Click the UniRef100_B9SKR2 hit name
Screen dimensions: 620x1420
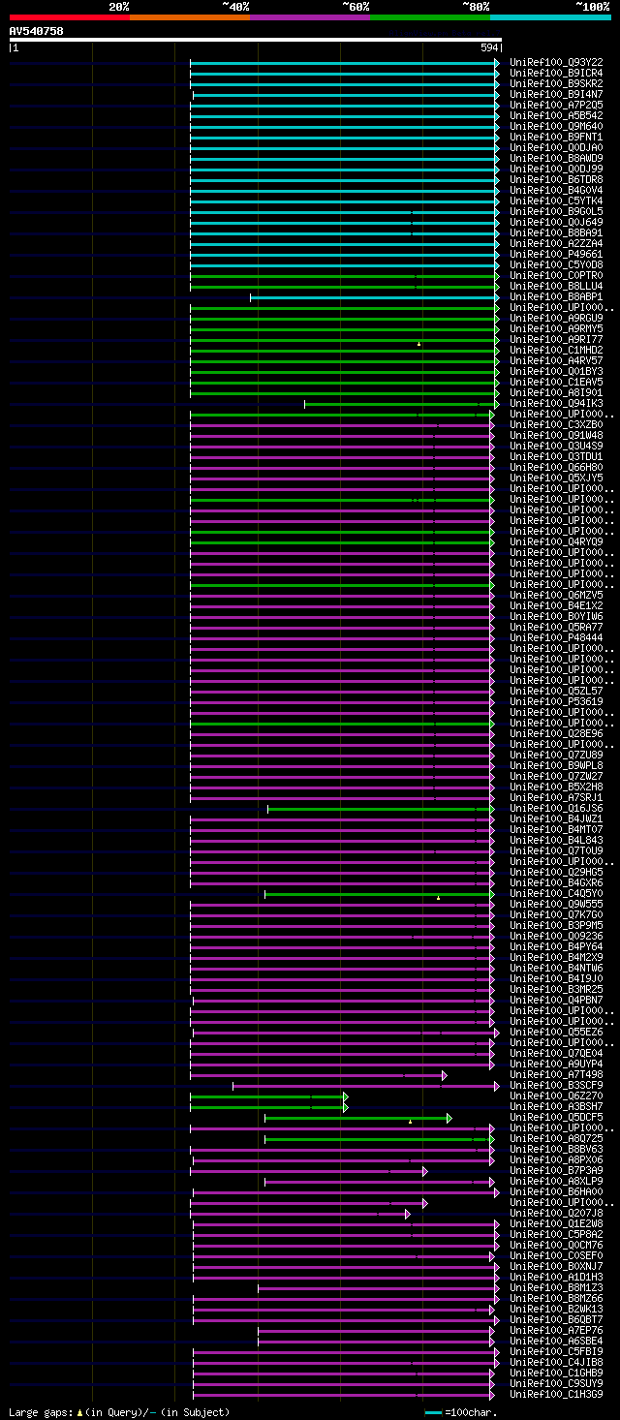(x=556, y=84)
